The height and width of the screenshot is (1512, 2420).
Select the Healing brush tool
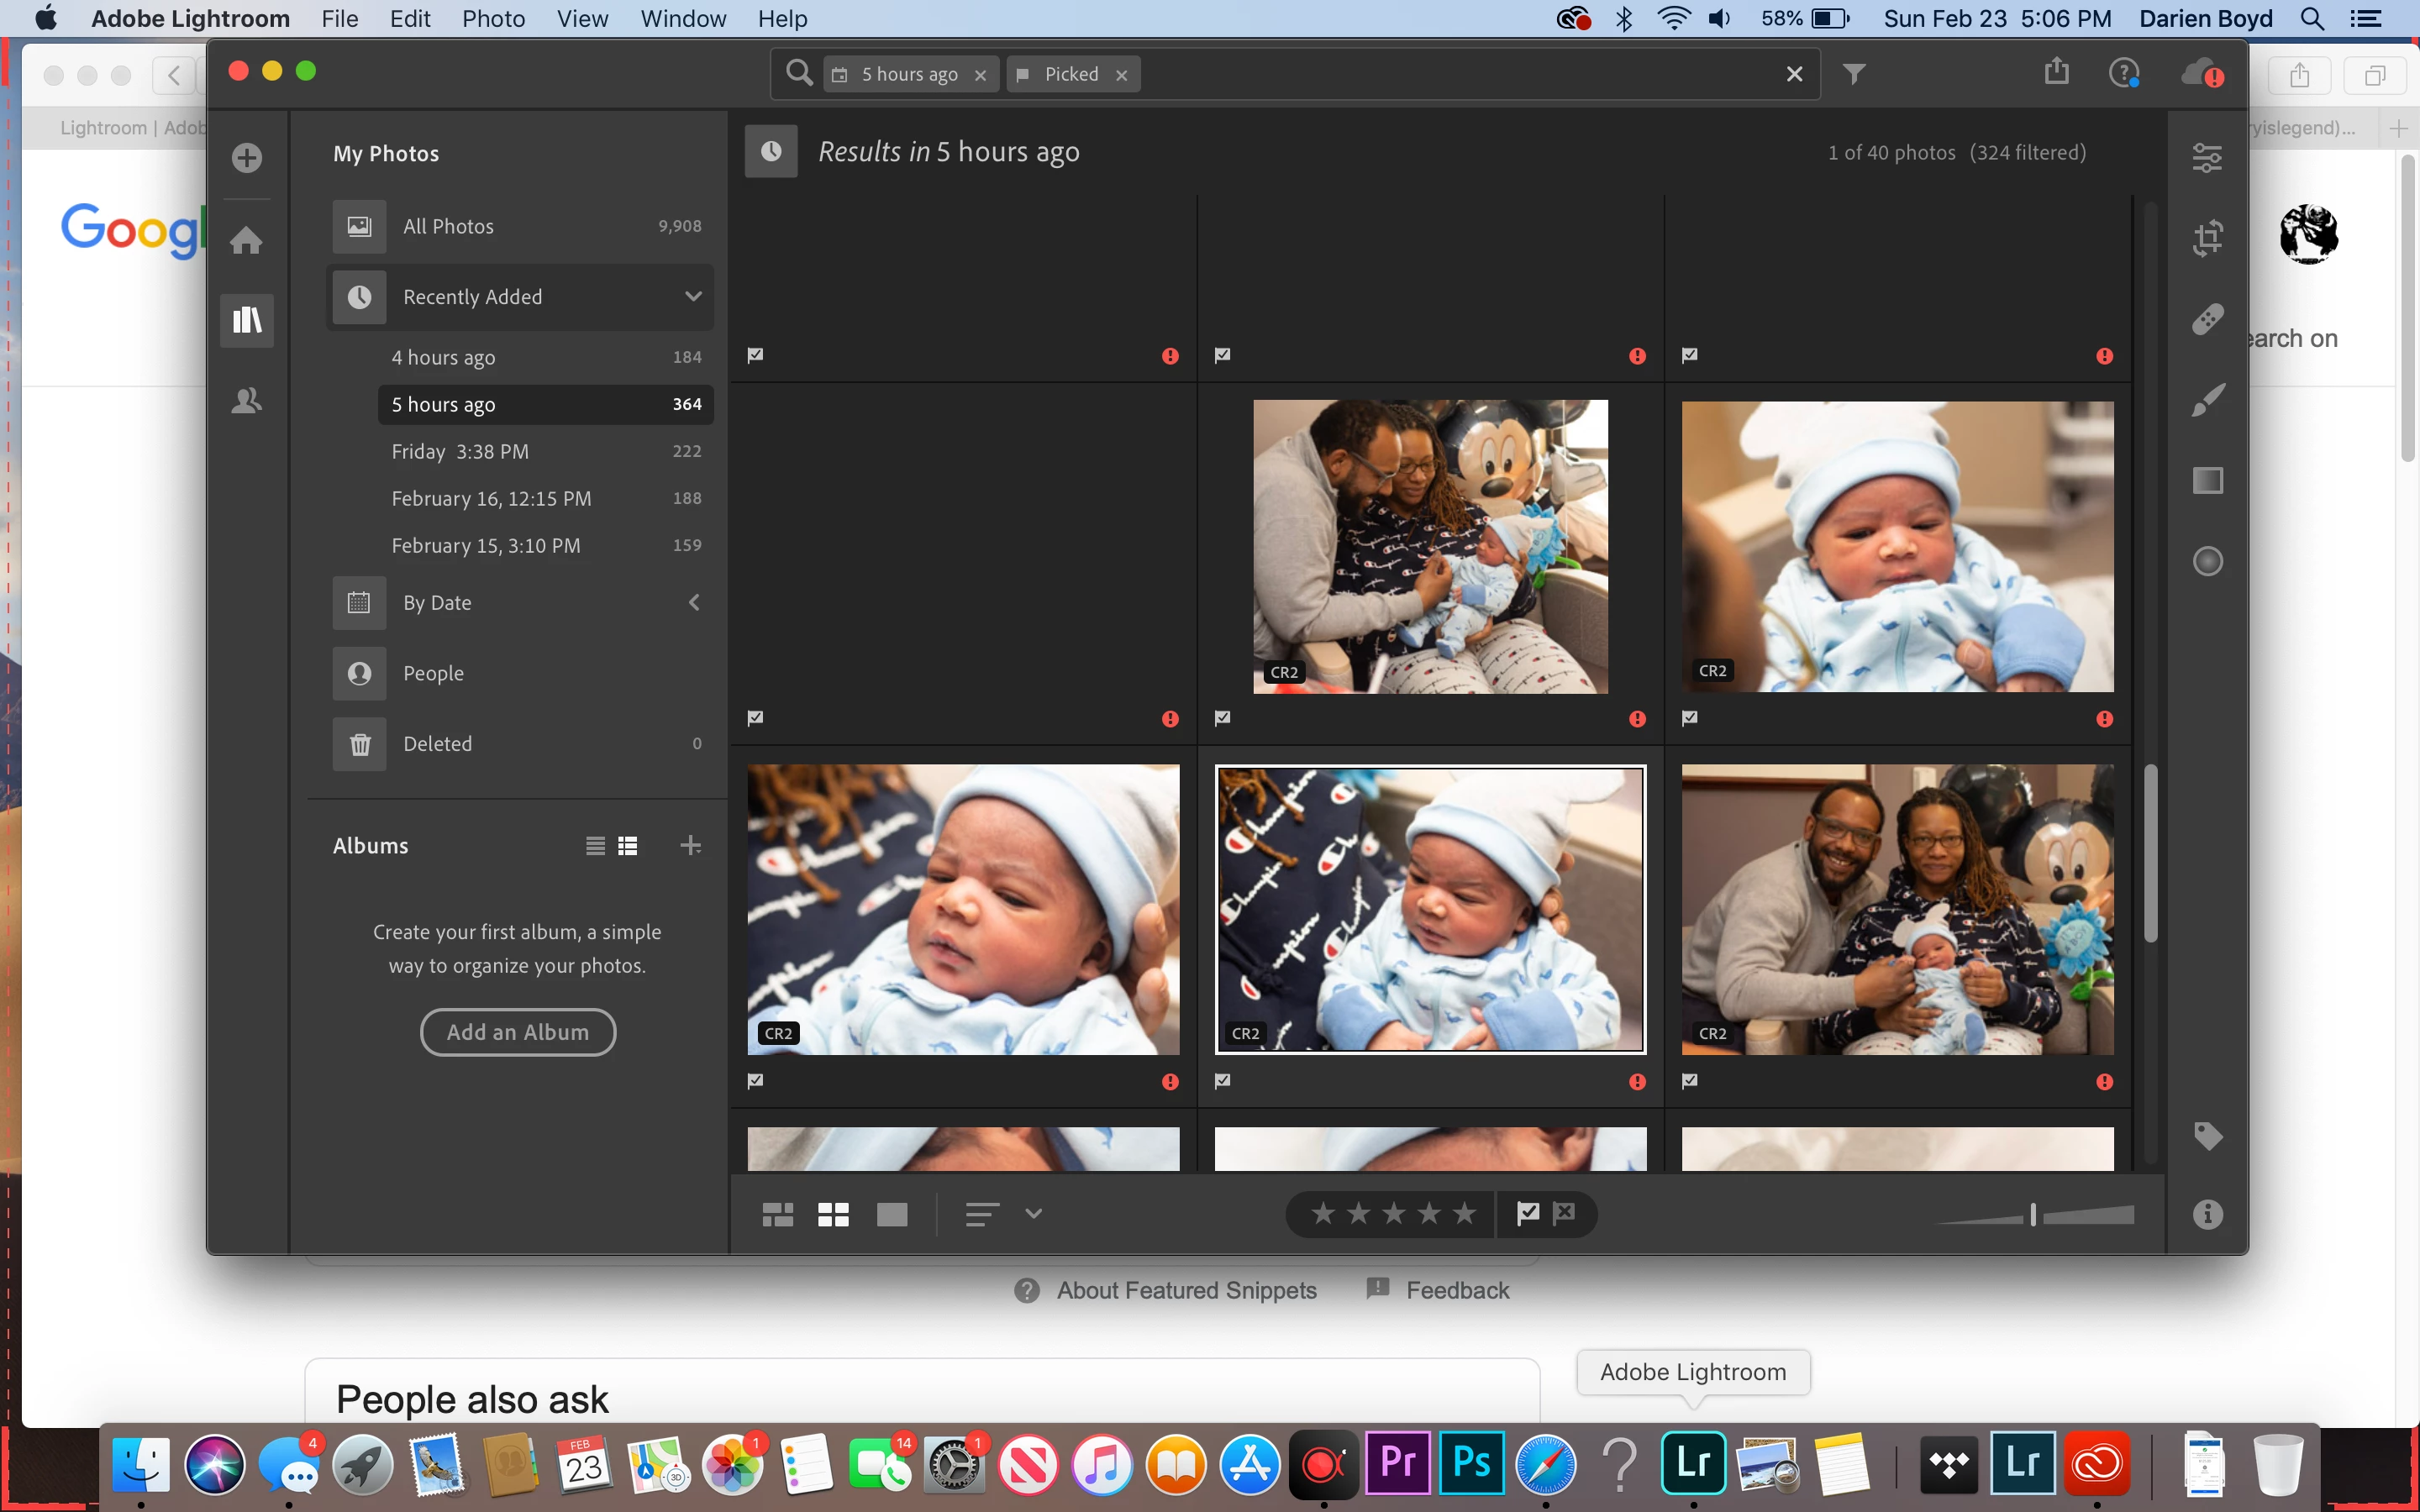click(x=2207, y=319)
